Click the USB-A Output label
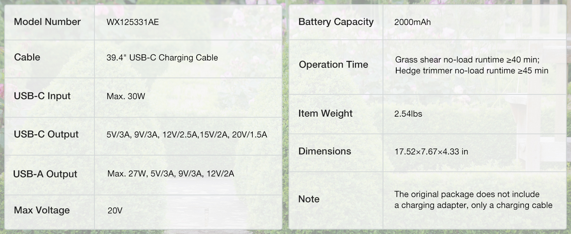The height and width of the screenshot is (234, 571). 45,174
